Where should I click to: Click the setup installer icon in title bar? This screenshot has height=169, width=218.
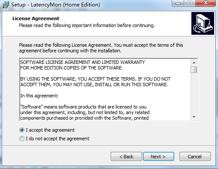click(6, 5)
